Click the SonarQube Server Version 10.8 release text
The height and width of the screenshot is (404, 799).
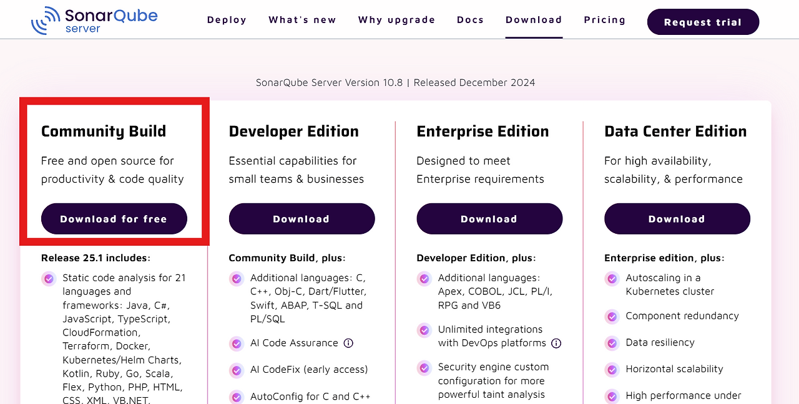395,82
